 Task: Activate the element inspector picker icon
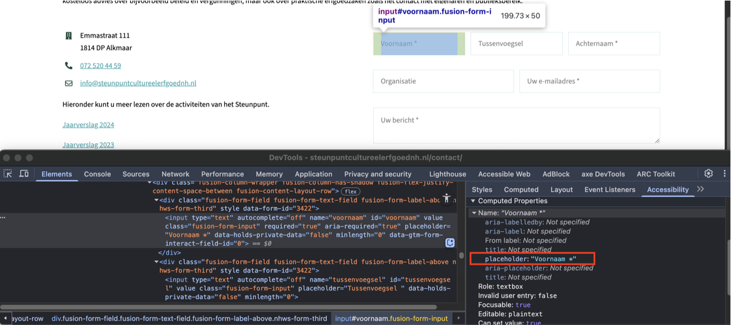(8, 174)
